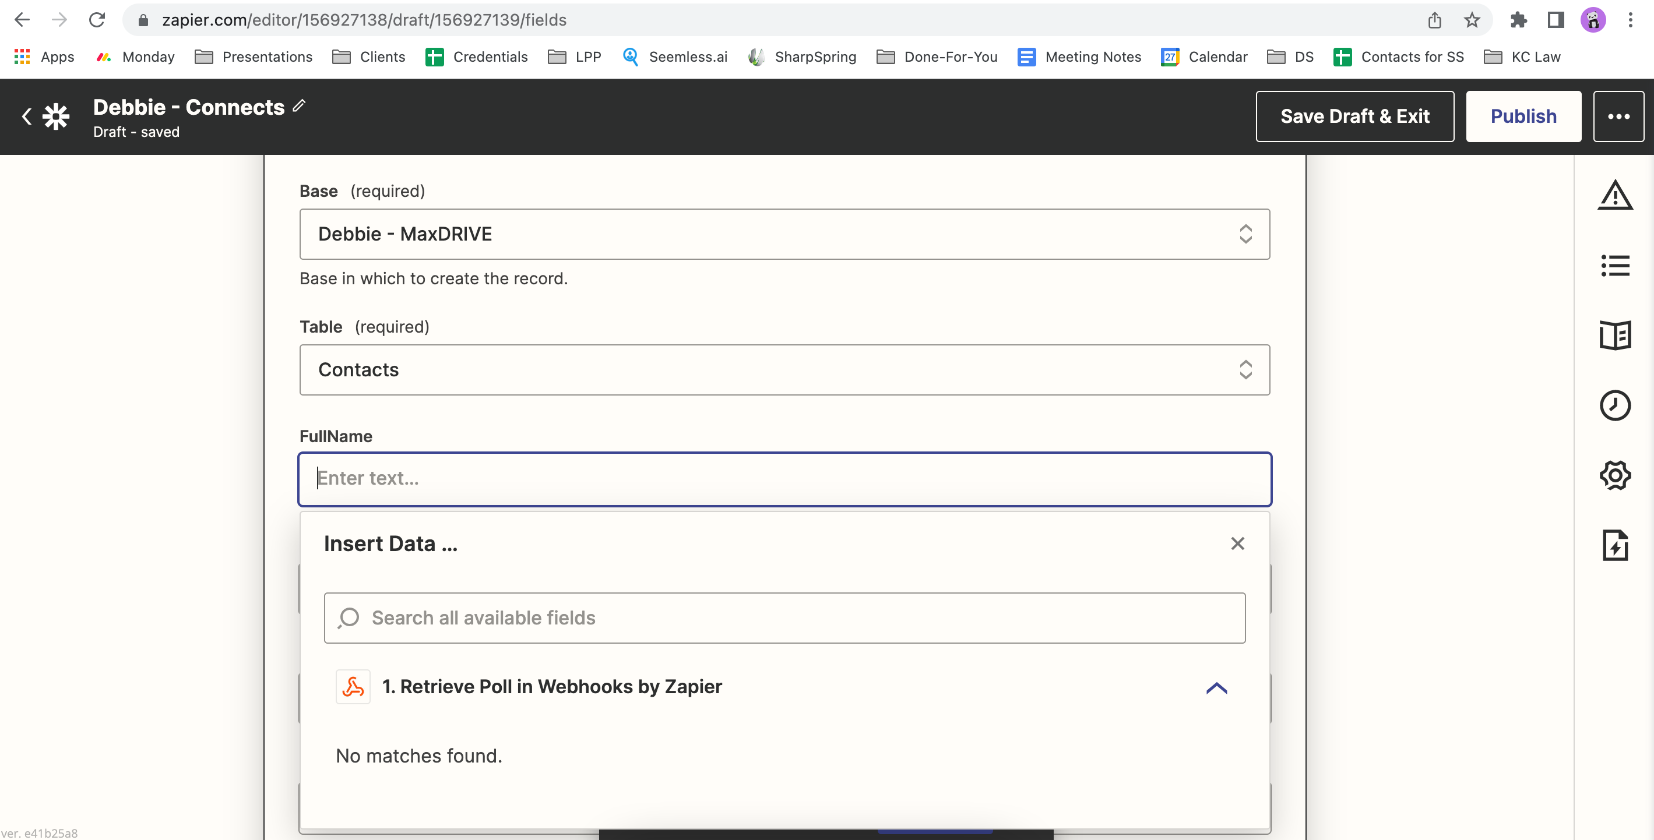Edit the zap name with pencil icon

point(299,106)
